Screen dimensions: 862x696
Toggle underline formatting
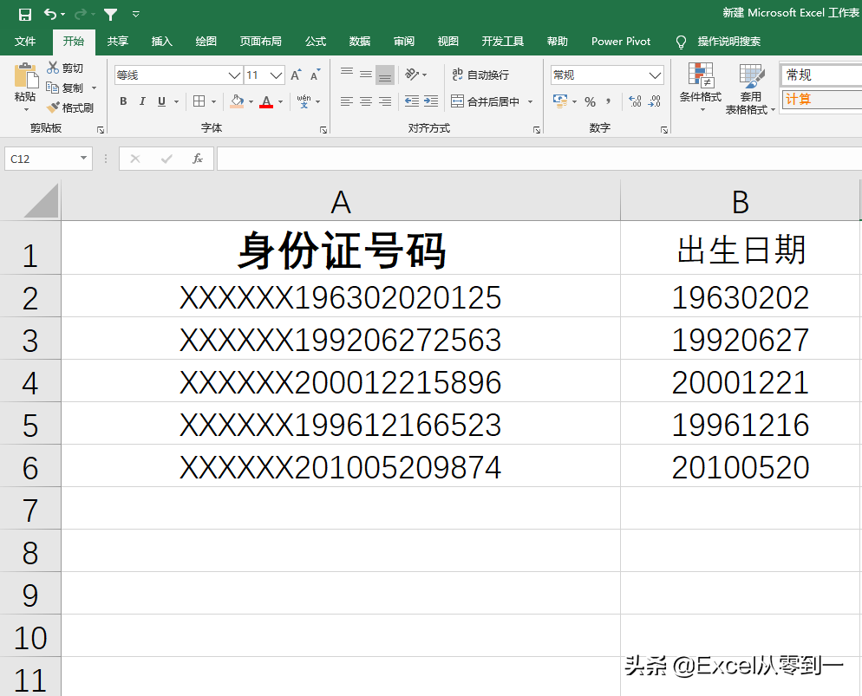(x=161, y=101)
